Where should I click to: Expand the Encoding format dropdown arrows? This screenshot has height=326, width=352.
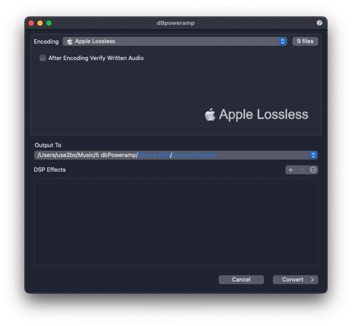pyautogui.click(x=283, y=41)
